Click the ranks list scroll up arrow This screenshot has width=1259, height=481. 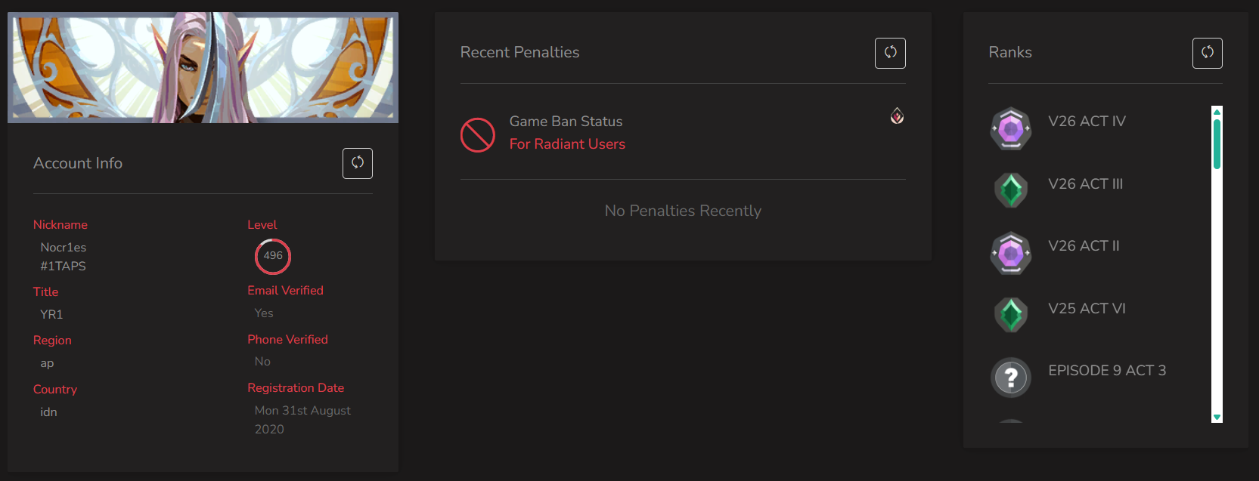[x=1217, y=112]
